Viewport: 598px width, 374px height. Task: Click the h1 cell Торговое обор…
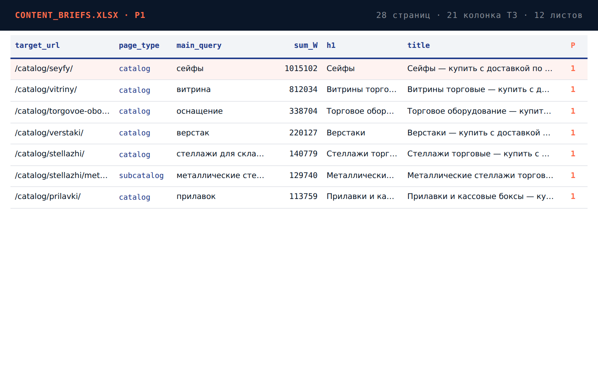[360, 111]
